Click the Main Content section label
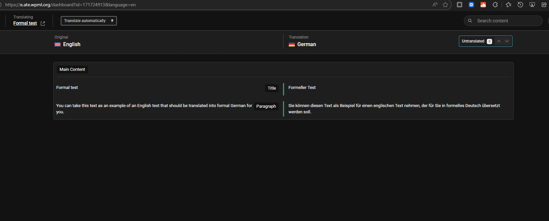 tap(72, 69)
